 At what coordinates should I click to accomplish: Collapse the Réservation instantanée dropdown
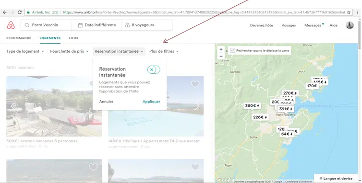click(119, 51)
